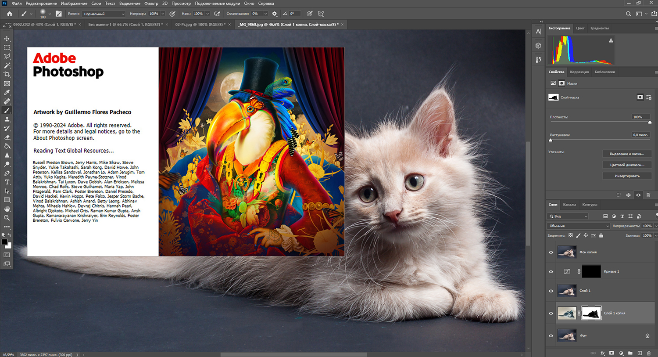658x357 pixels.
Task: Switch to the 'Каналы' tab
Action: pyautogui.click(x=569, y=205)
